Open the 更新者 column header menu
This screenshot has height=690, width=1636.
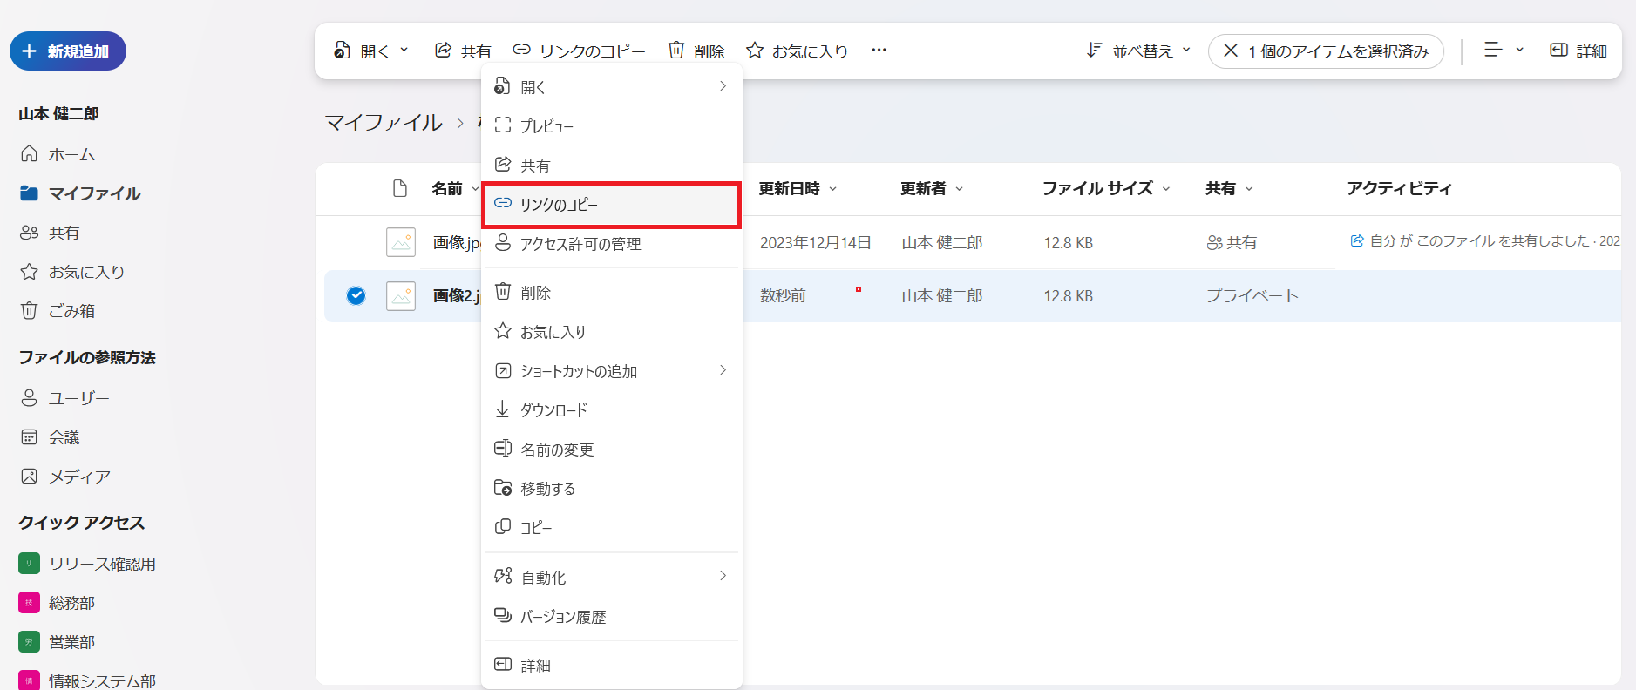pyautogui.click(x=931, y=188)
